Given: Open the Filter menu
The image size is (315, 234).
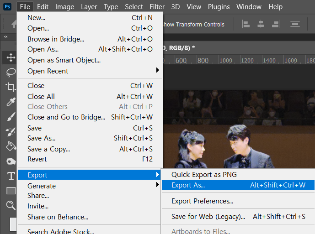Looking at the screenshot, I should pyautogui.click(x=157, y=7).
